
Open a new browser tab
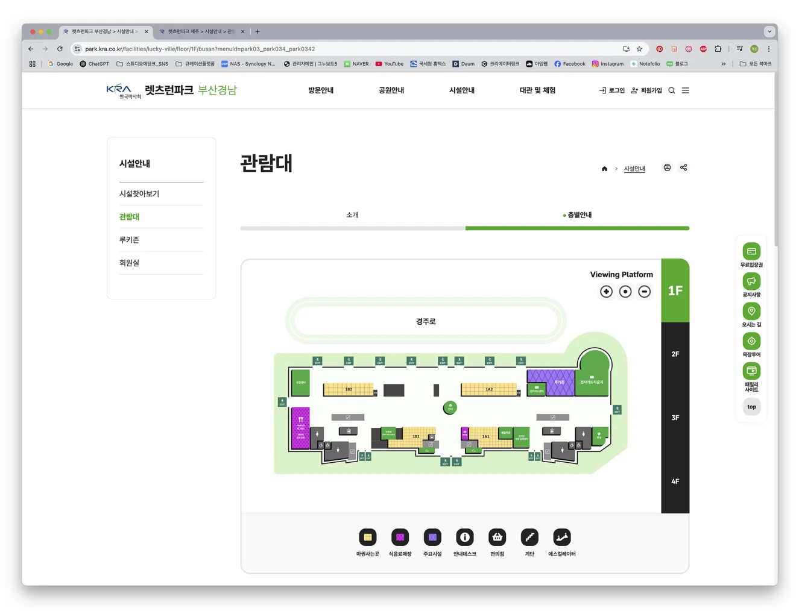click(257, 31)
